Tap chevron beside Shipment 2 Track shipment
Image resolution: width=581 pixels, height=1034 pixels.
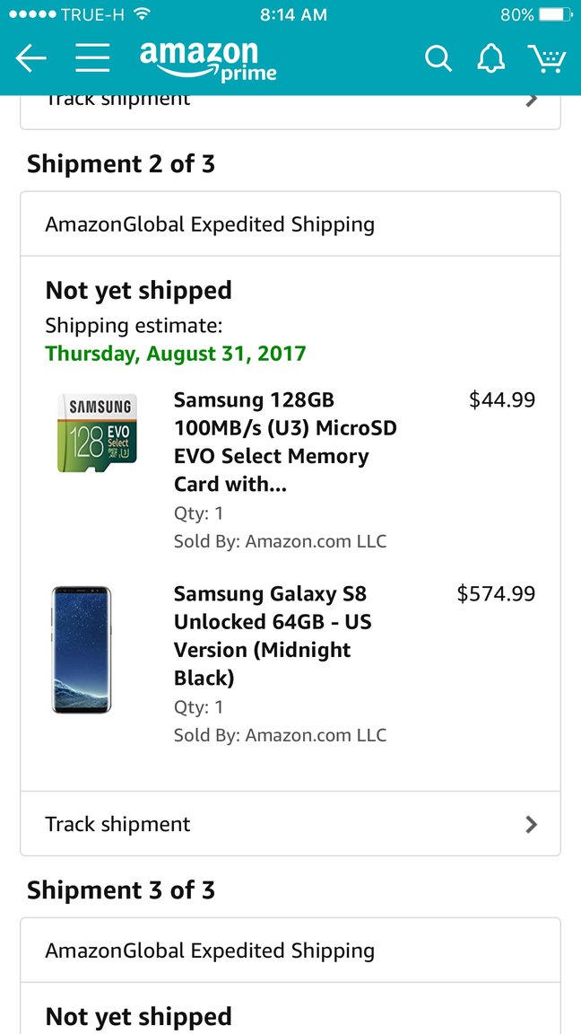[x=532, y=824]
